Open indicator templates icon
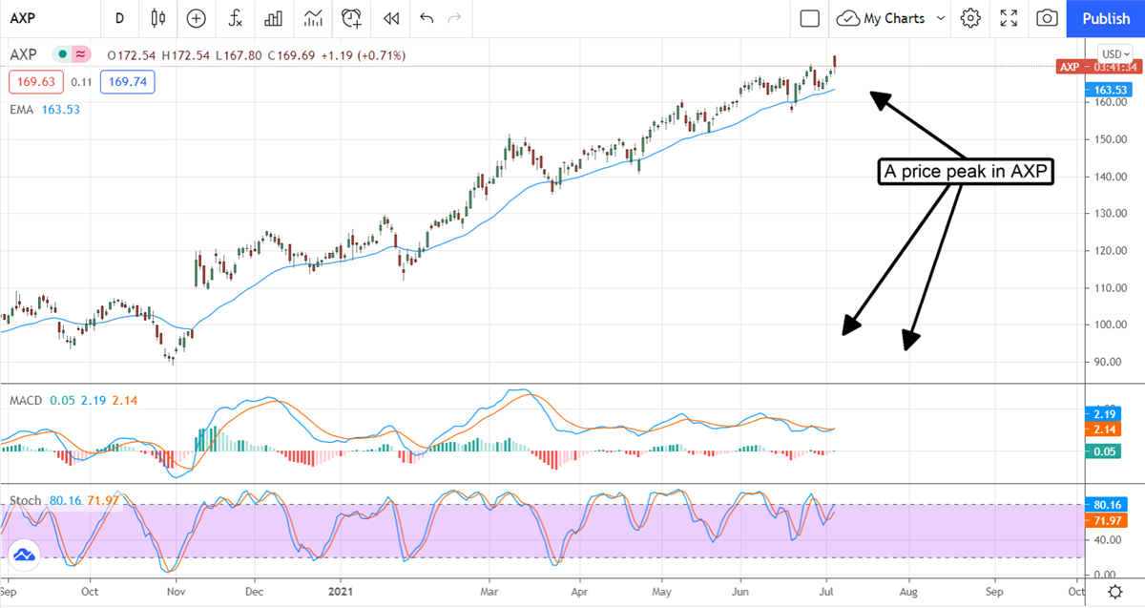Viewport: 1145px width, 608px height. [313, 18]
